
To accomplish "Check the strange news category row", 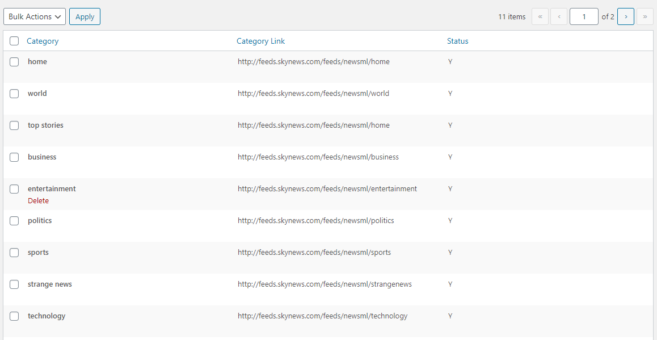I will pyautogui.click(x=14, y=284).
